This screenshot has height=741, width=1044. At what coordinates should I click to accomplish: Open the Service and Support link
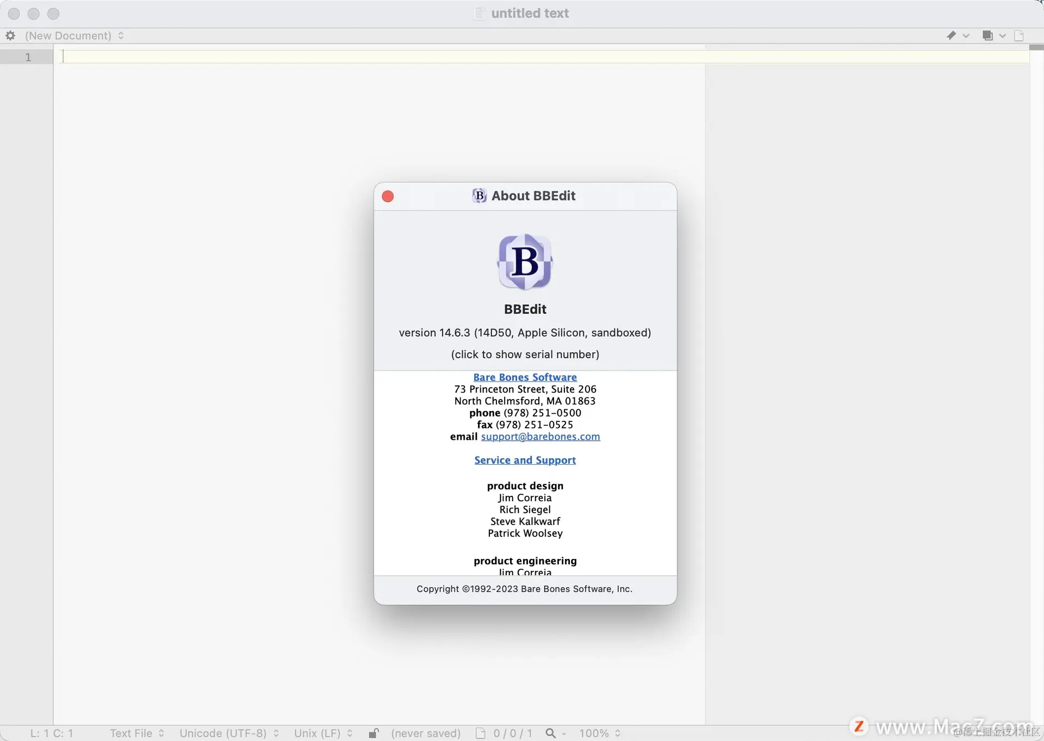525,460
